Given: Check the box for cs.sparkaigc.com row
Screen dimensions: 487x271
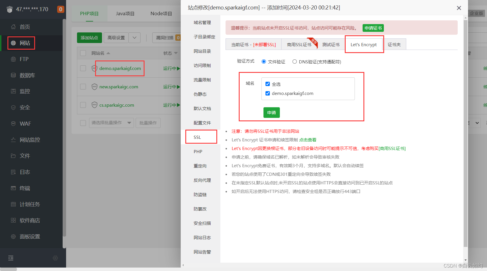Looking at the screenshot, I should click(x=83, y=105).
